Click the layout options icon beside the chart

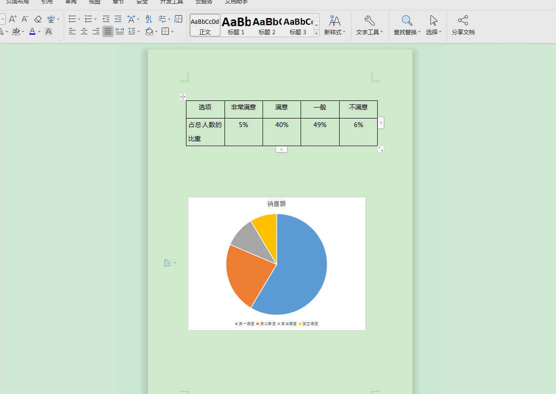pos(167,263)
